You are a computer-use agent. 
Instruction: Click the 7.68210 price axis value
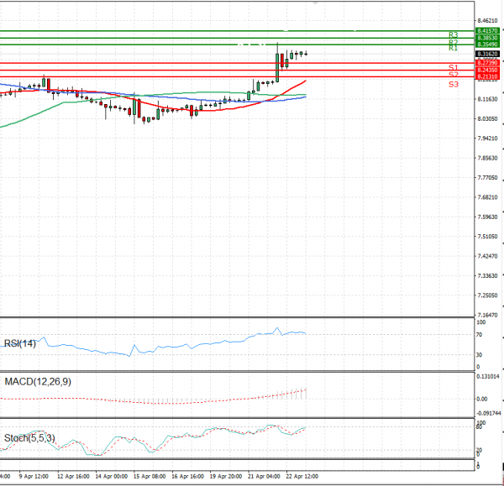click(487, 197)
